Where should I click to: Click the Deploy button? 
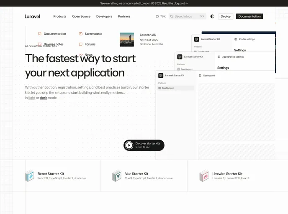(226, 16)
